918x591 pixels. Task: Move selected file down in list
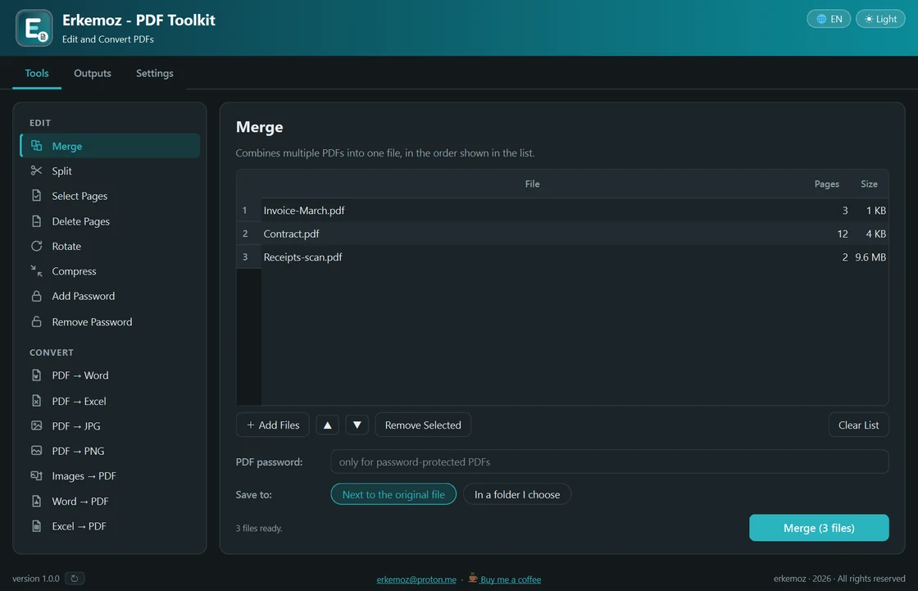[x=357, y=425]
